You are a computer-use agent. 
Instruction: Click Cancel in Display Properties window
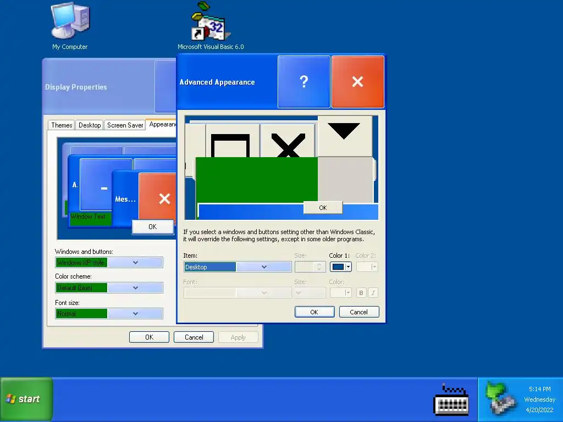pyautogui.click(x=194, y=337)
